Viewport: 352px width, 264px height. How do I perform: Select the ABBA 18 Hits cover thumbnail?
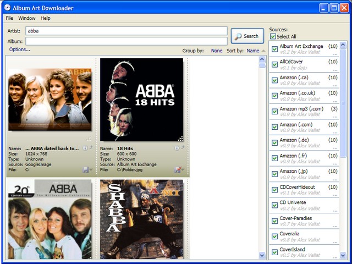point(141,100)
